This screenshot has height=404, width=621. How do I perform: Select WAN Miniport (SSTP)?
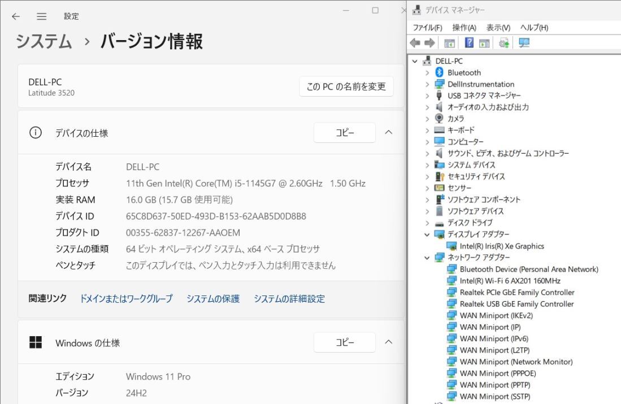pyautogui.click(x=495, y=396)
